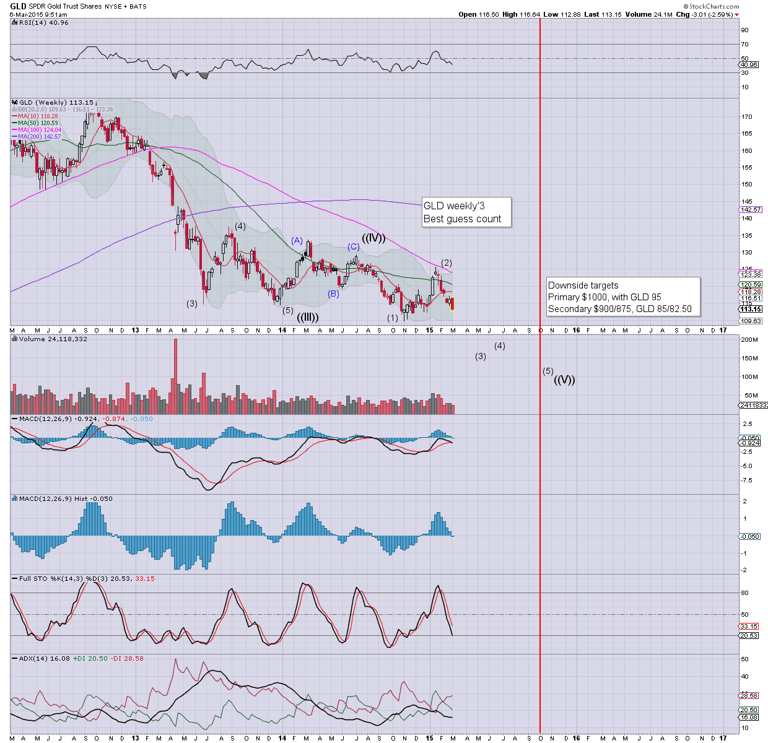This screenshot has height=743, width=768.
Task: Click the 120.59 price axis tag
Action: pos(751,285)
